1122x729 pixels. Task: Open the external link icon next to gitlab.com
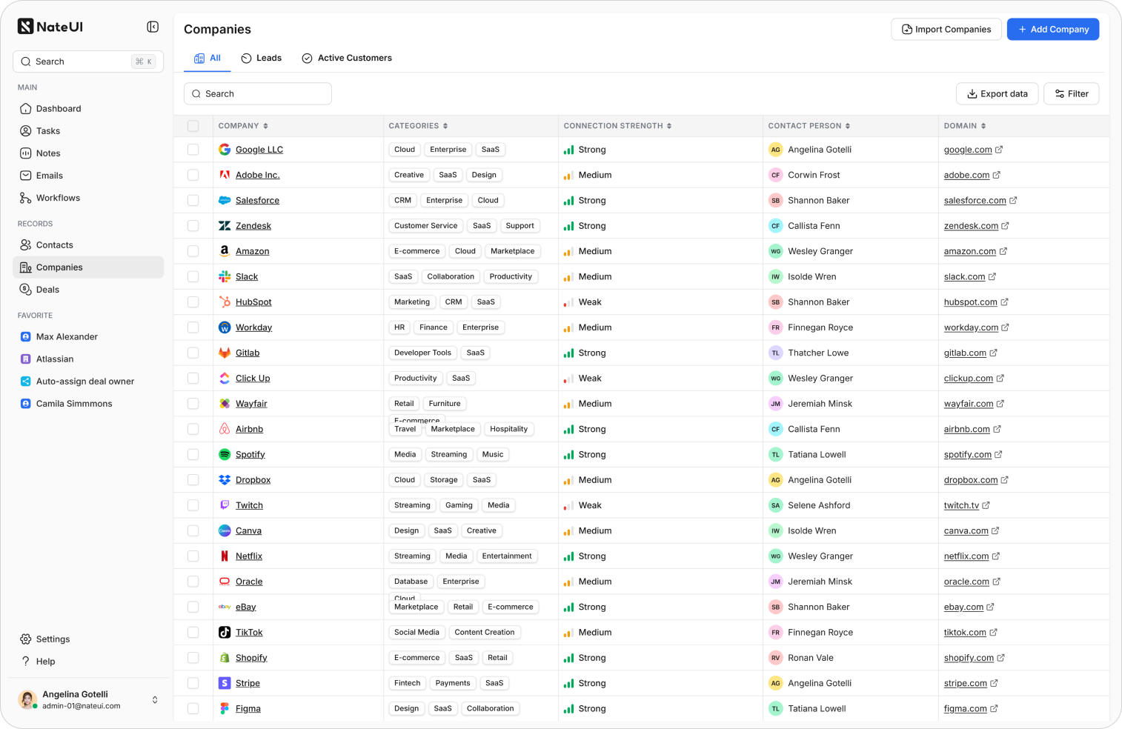993,353
